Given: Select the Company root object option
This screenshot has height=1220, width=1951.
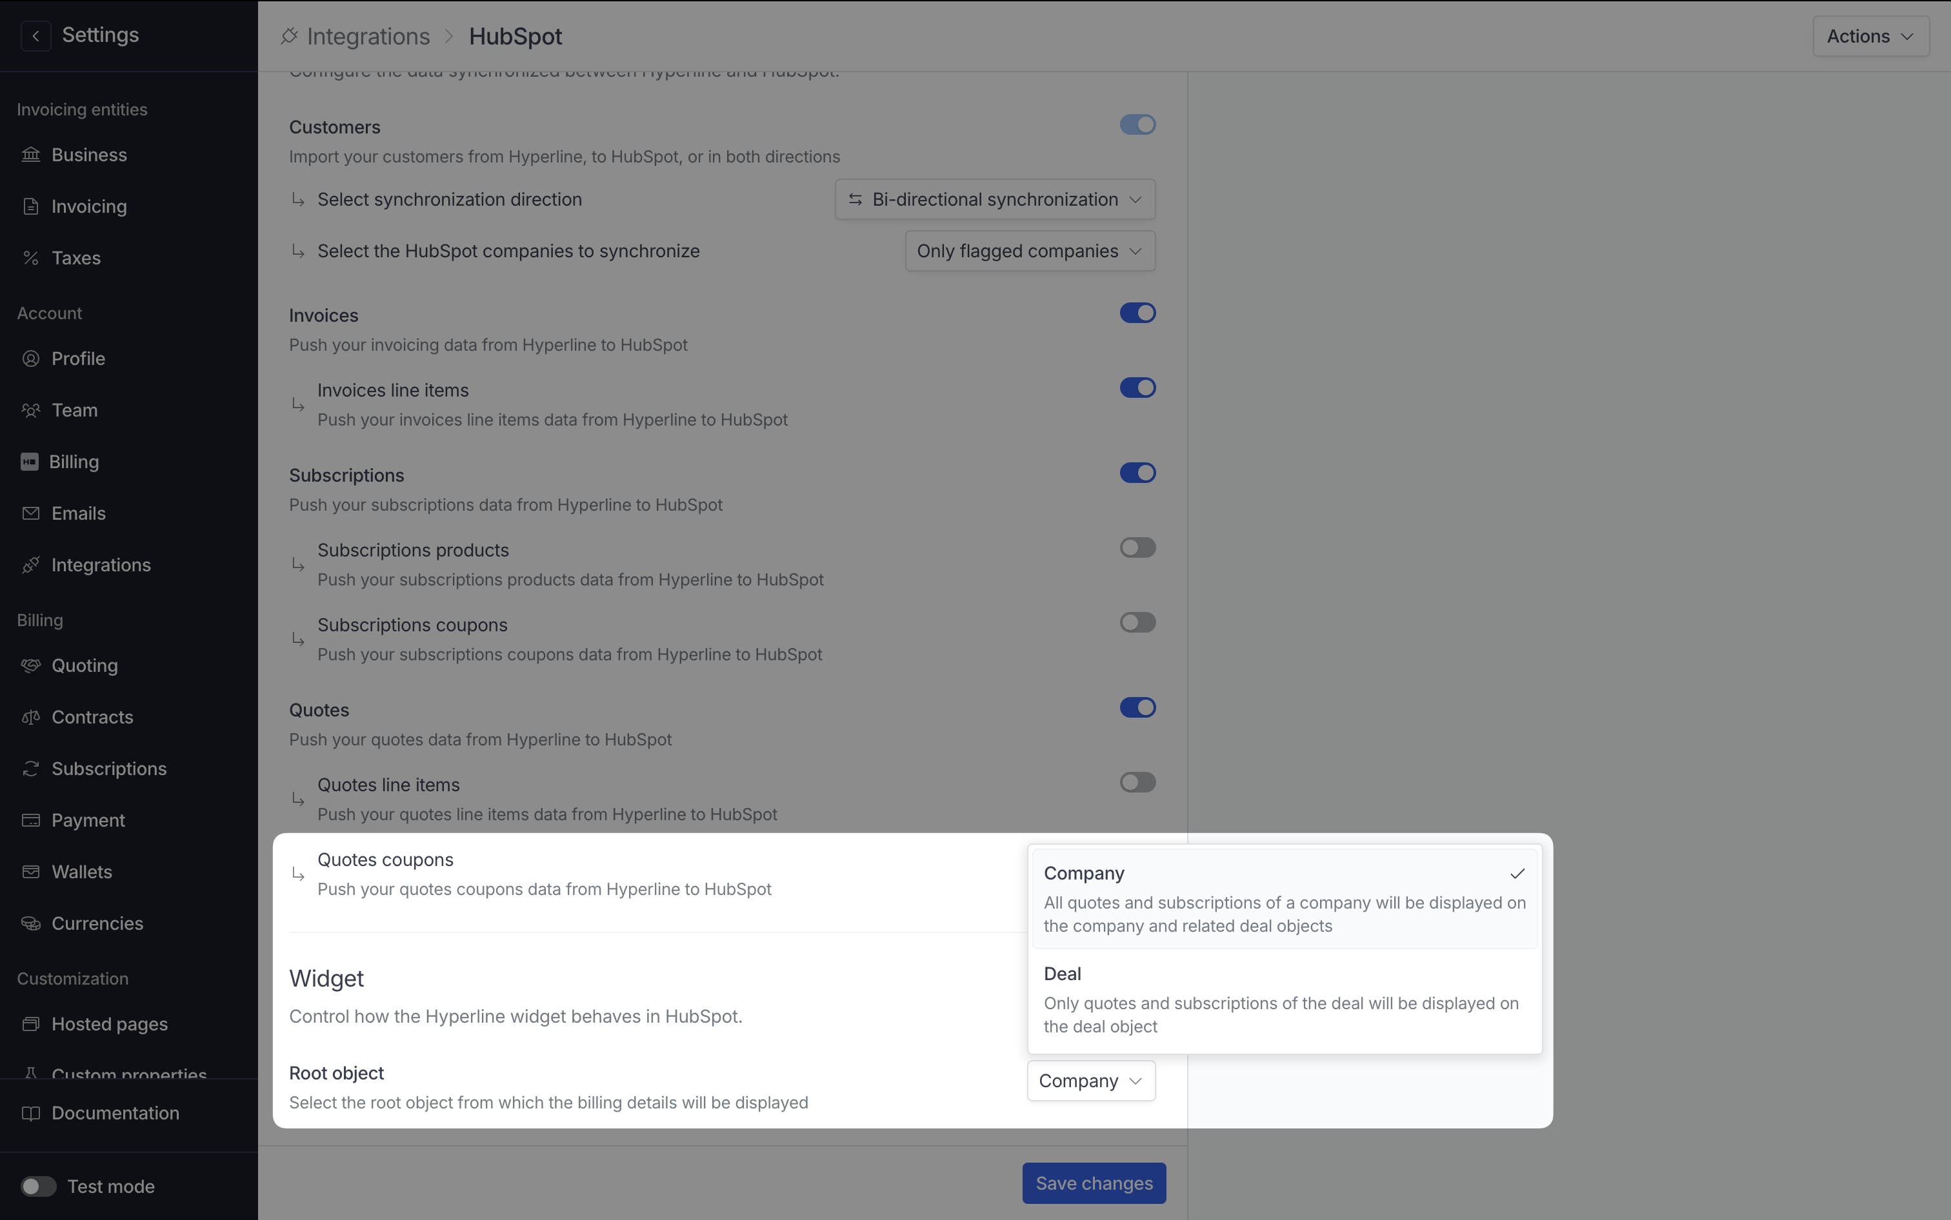Looking at the screenshot, I should tap(1285, 898).
